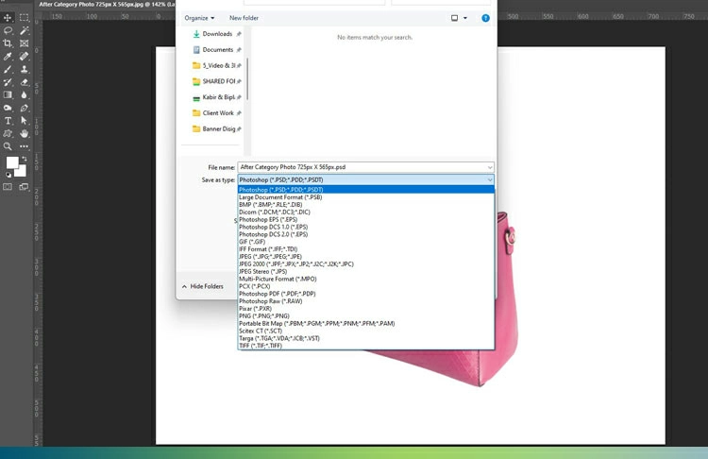
Task: Activate the Crop tool
Action: coord(8,43)
